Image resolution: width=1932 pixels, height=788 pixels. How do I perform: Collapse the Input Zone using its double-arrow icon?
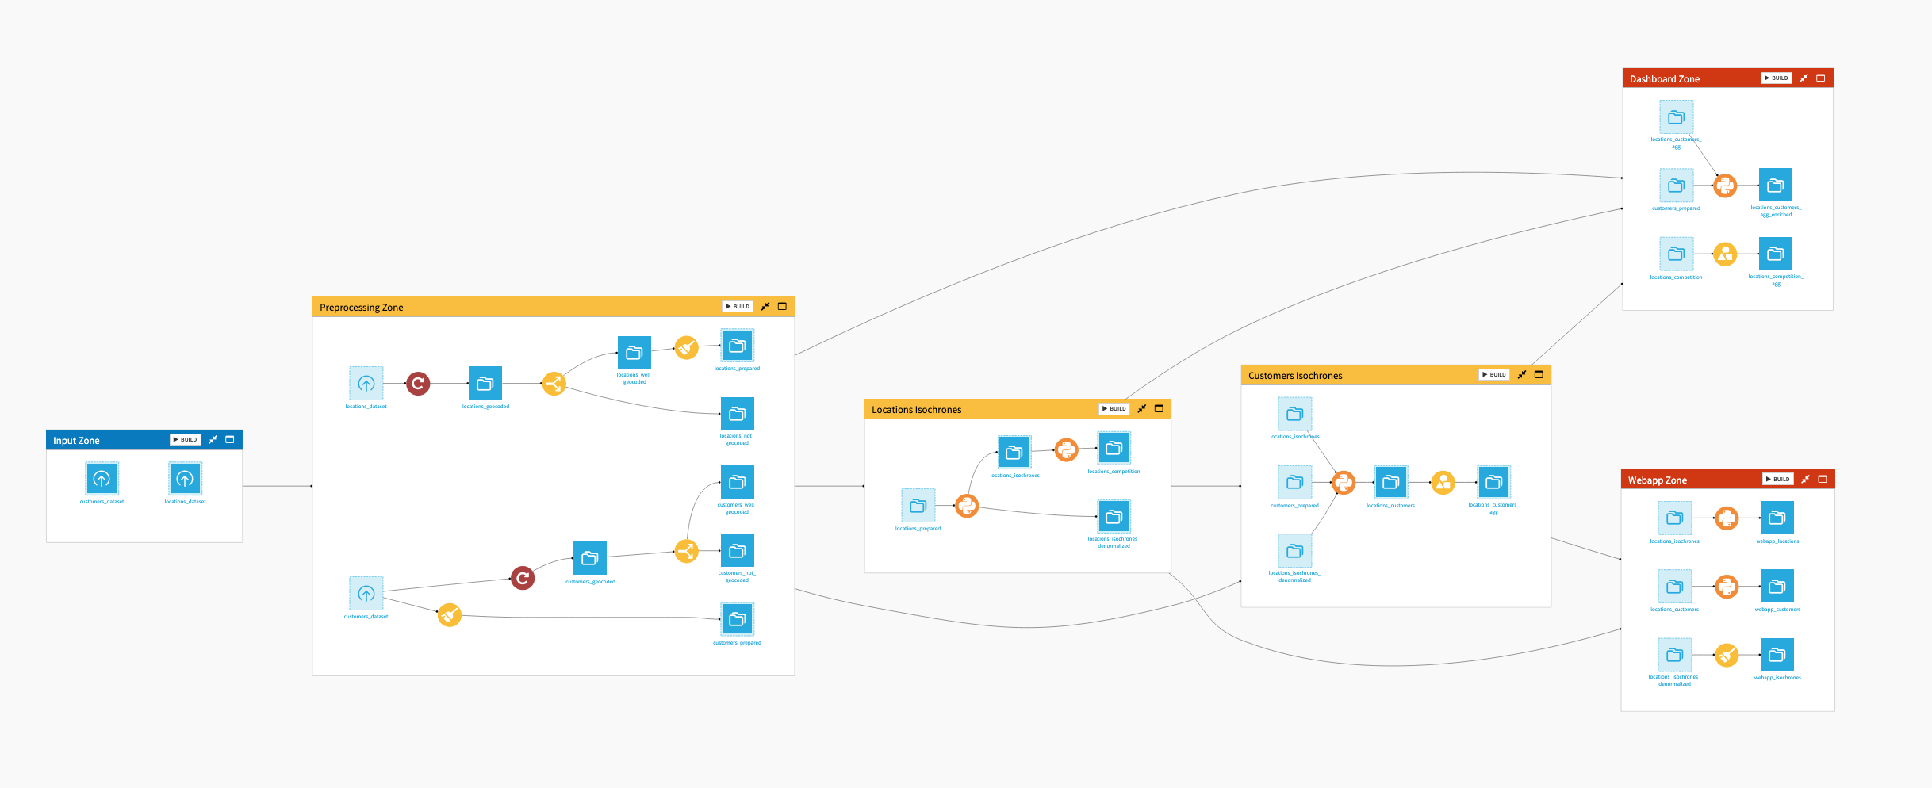pyautogui.click(x=213, y=439)
